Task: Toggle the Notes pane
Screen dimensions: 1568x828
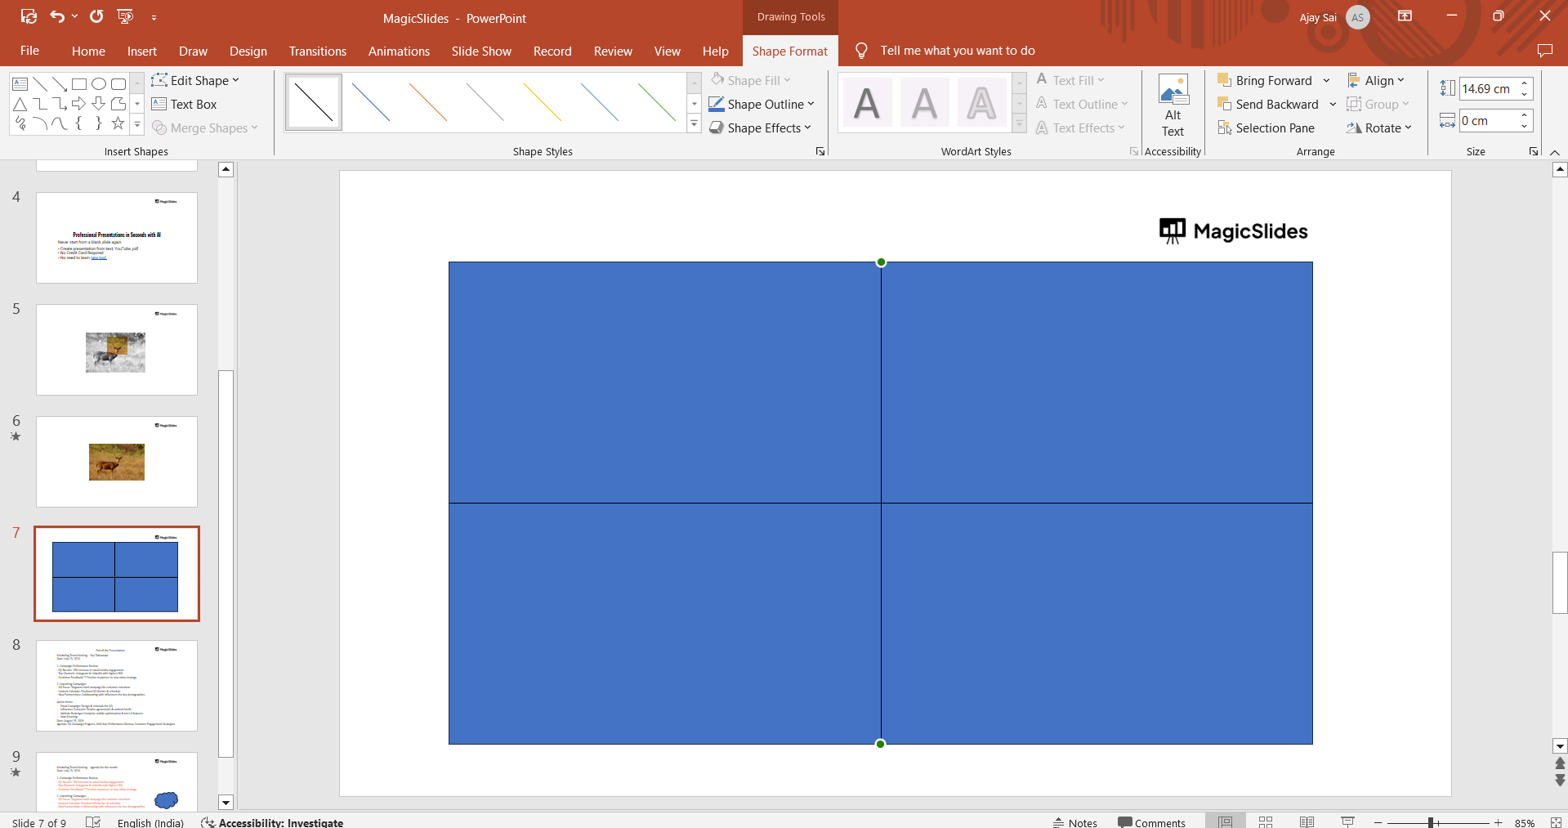Action: 1075,822
